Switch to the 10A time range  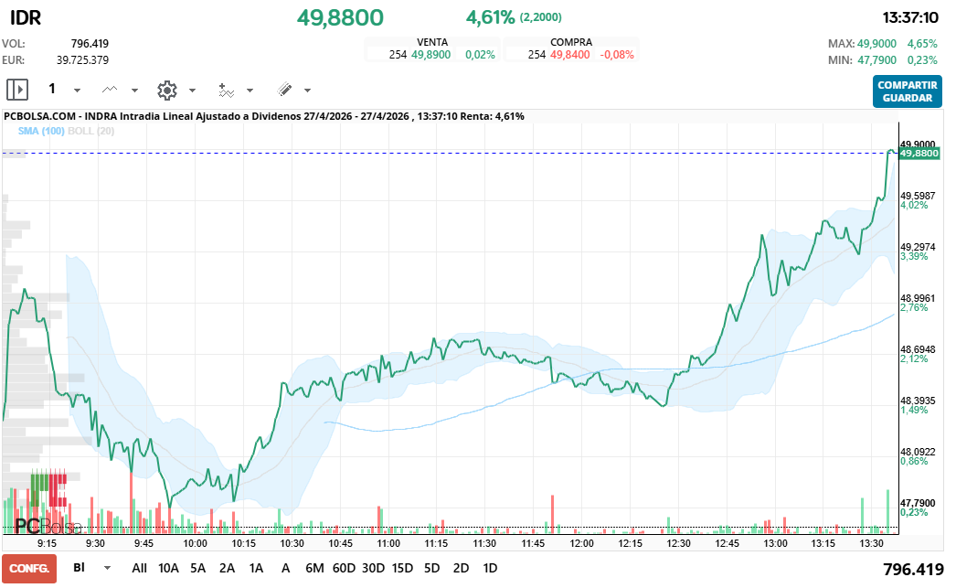tap(168, 568)
